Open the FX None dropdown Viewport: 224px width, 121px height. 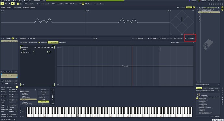click(x=9, y=83)
